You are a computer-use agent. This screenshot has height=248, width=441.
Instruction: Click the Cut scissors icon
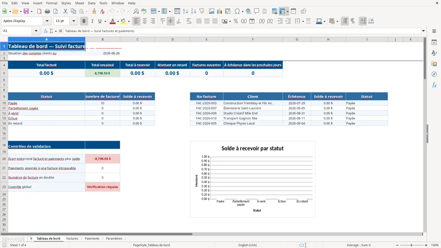65,11
